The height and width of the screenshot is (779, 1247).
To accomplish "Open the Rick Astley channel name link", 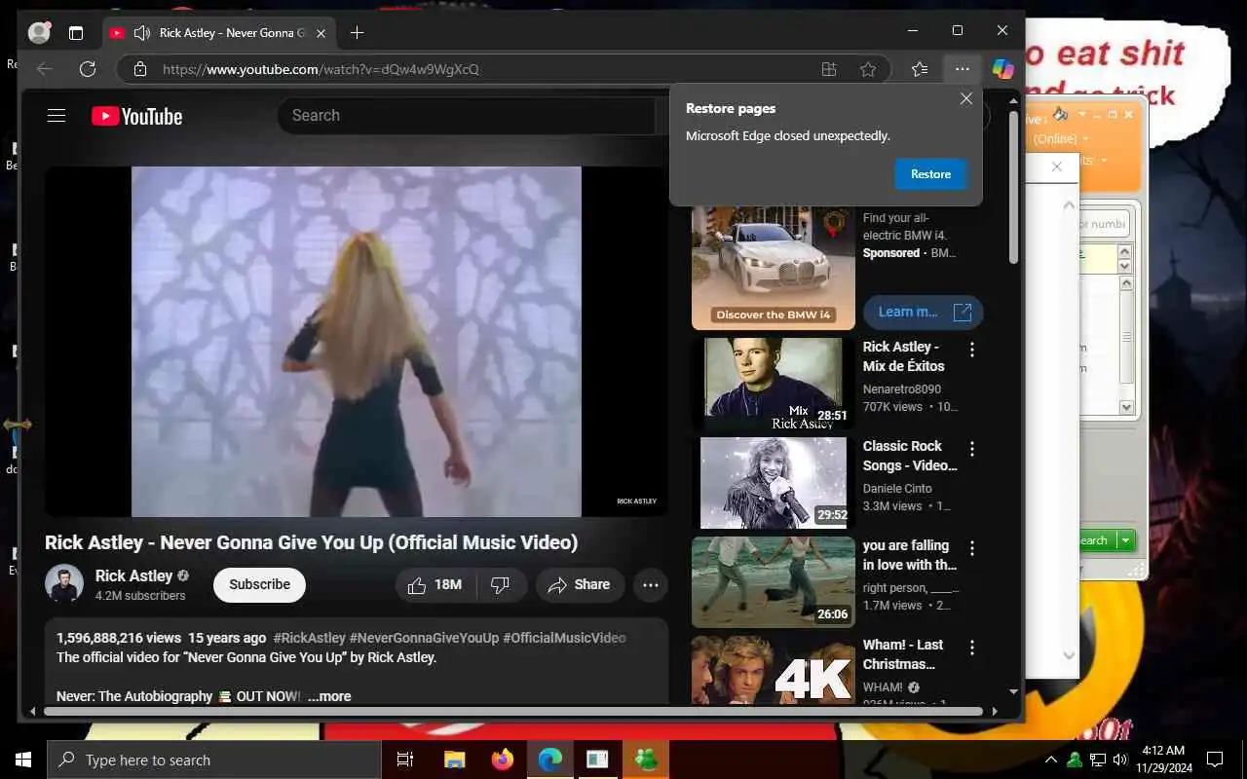I will pos(133,575).
